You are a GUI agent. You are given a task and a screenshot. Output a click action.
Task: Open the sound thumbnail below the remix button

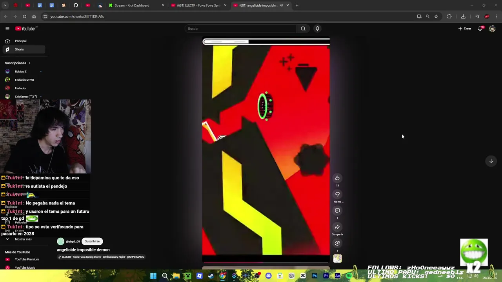(x=337, y=258)
